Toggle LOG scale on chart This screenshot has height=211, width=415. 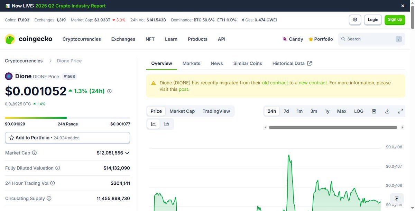click(x=359, y=111)
